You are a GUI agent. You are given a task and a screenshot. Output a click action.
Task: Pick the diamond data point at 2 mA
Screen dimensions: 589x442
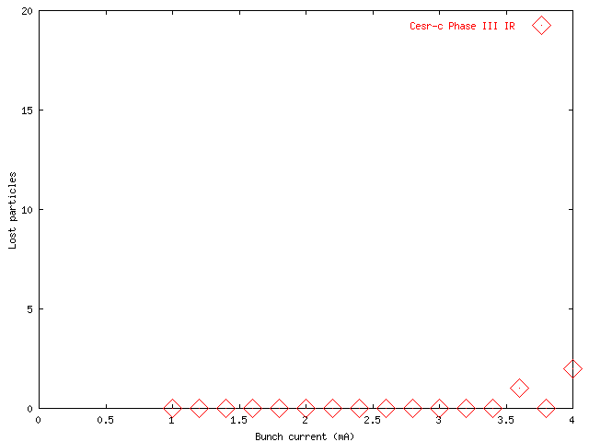click(306, 408)
